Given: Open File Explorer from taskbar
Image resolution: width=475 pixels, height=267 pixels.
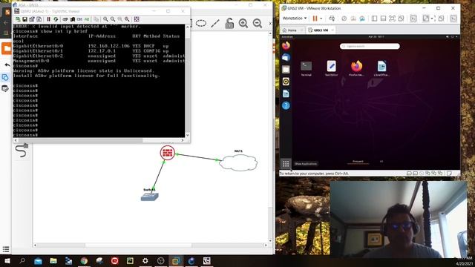Looking at the screenshot, I should click(53, 260).
